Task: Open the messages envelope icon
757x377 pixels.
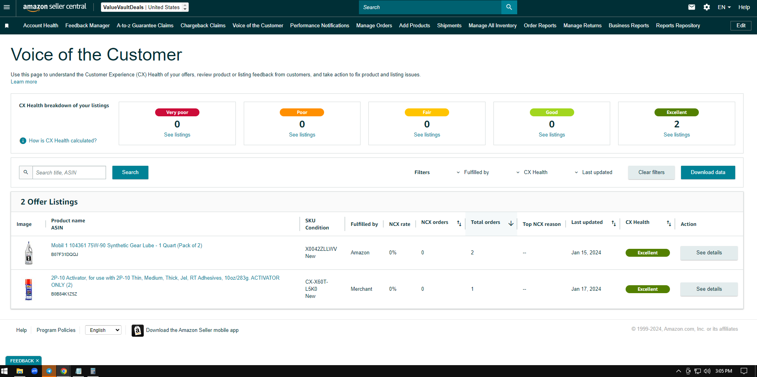Action: [x=692, y=7]
